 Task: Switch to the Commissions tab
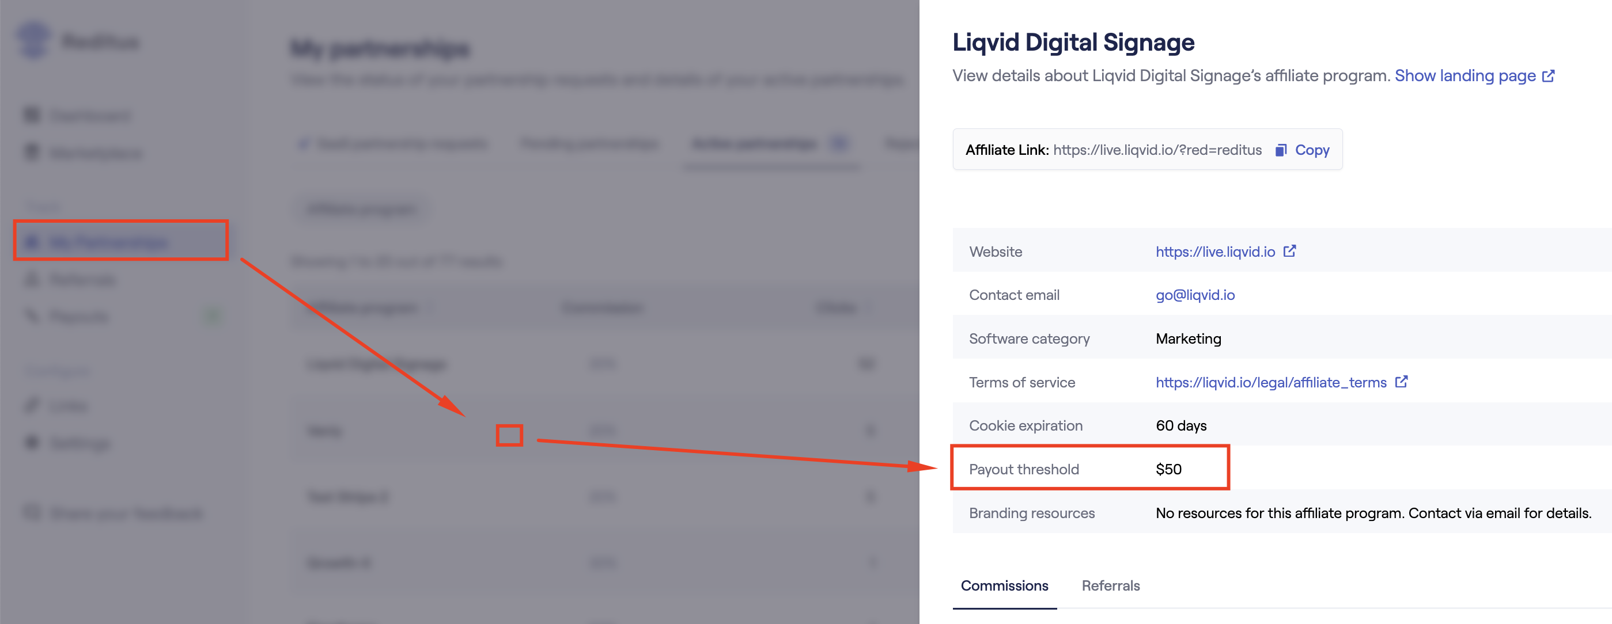point(1004,586)
